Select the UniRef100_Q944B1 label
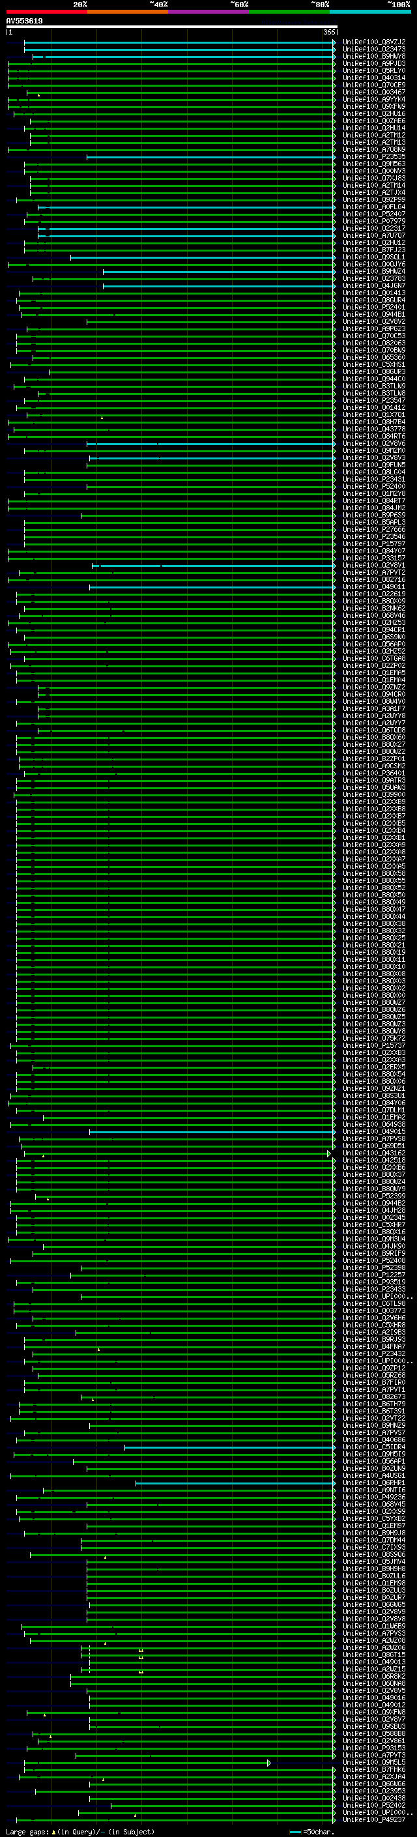The image size is (417, 1837). (373, 315)
